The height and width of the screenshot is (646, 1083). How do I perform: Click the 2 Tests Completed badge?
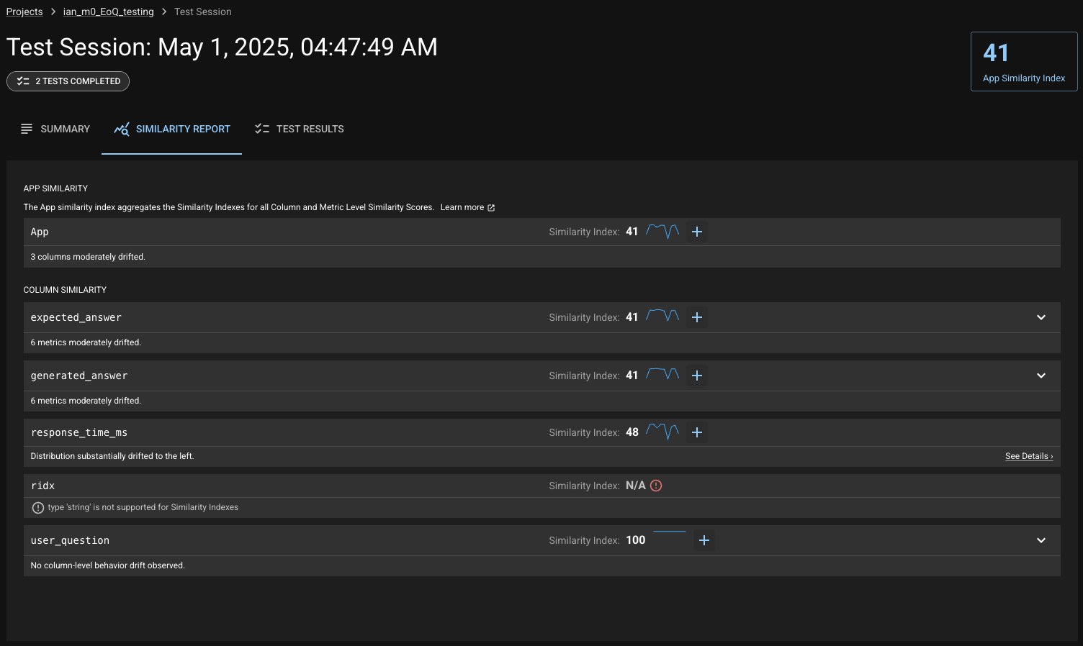68,81
